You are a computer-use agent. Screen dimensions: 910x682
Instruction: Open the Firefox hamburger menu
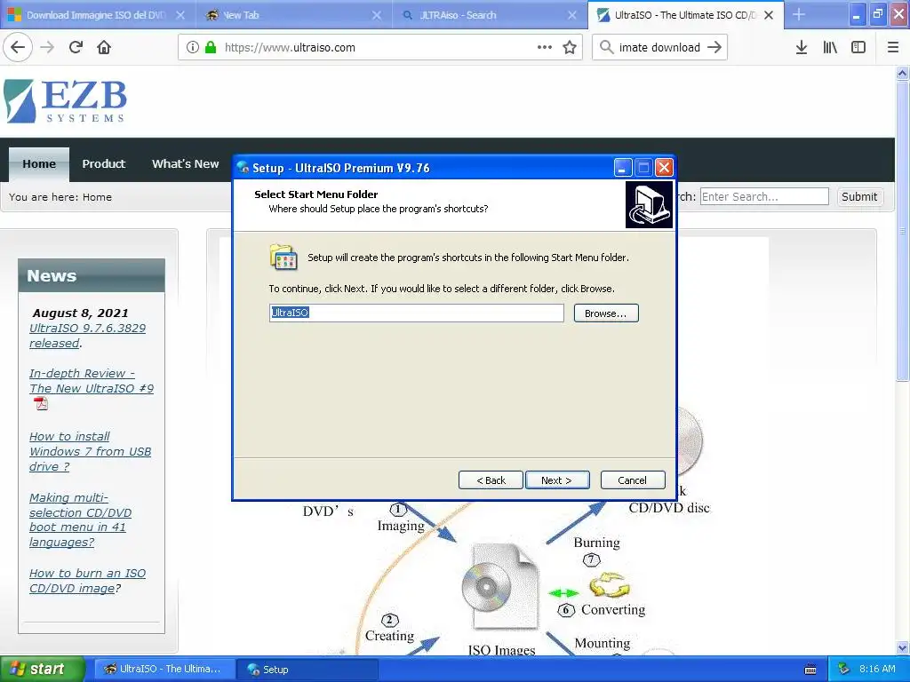[x=893, y=48]
